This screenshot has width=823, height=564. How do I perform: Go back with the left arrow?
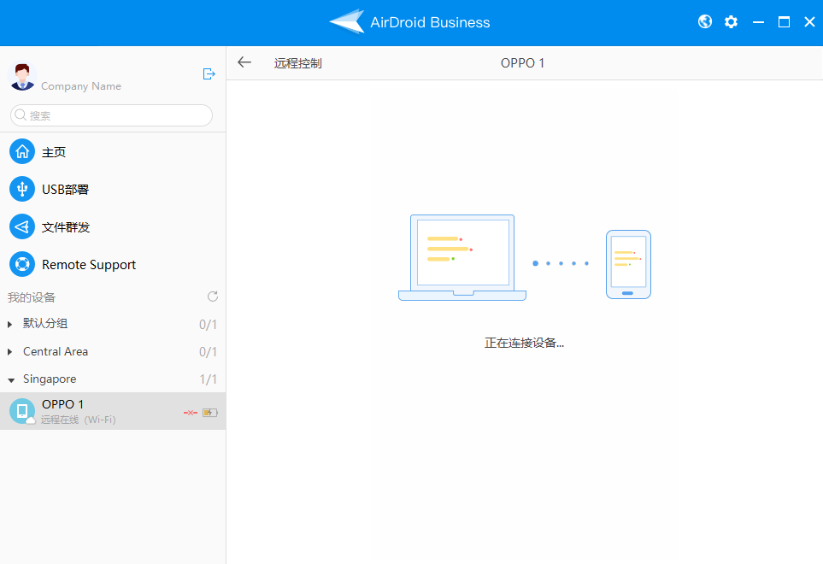coord(244,62)
